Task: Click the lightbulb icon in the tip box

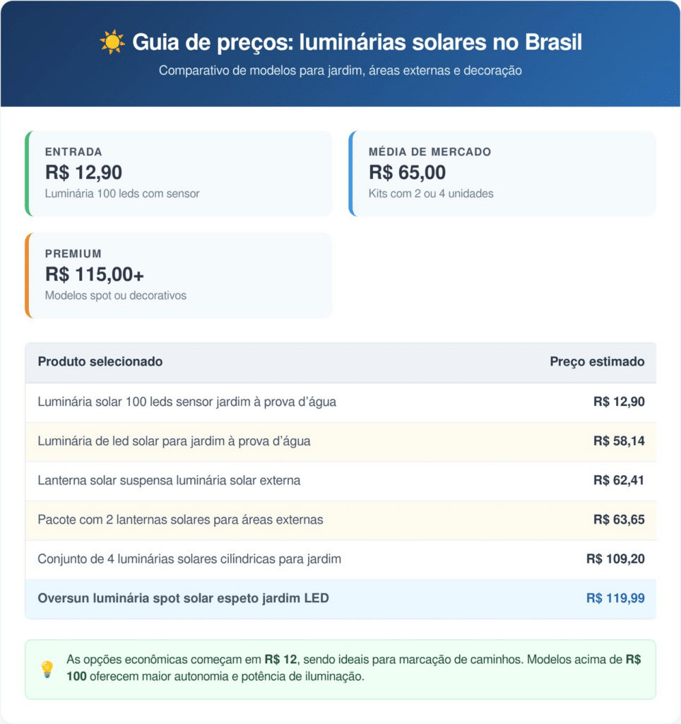Action: [x=47, y=669]
